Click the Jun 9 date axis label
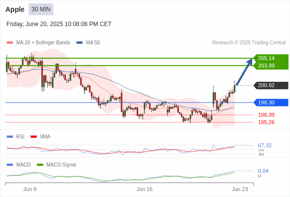 click(x=29, y=189)
